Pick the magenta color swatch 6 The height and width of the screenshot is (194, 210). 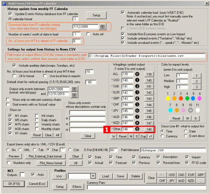click(x=199, y=98)
